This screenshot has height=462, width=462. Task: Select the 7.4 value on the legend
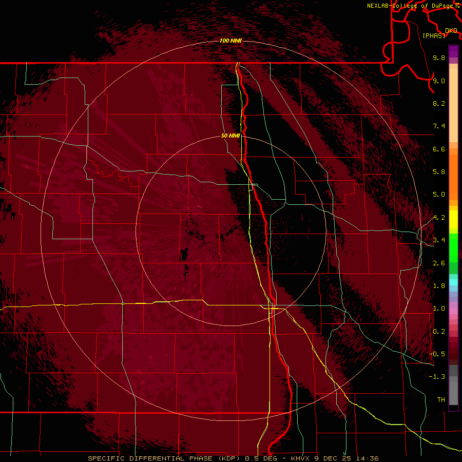(x=439, y=126)
